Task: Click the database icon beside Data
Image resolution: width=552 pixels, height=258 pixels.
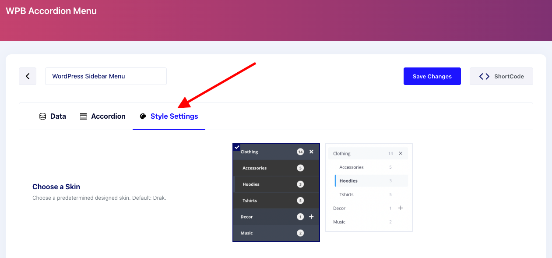Action: click(x=42, y=117)
